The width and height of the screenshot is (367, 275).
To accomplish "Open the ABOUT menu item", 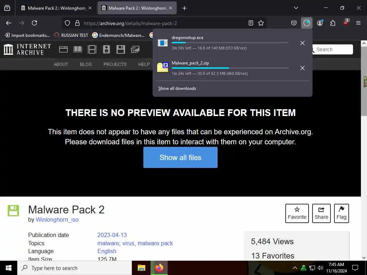I will (x=61, y=64).
